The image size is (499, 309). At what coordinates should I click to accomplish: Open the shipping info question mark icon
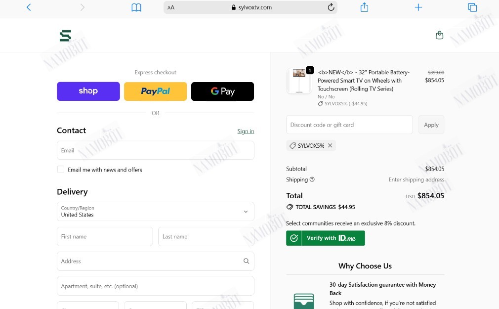pos(312,179)
